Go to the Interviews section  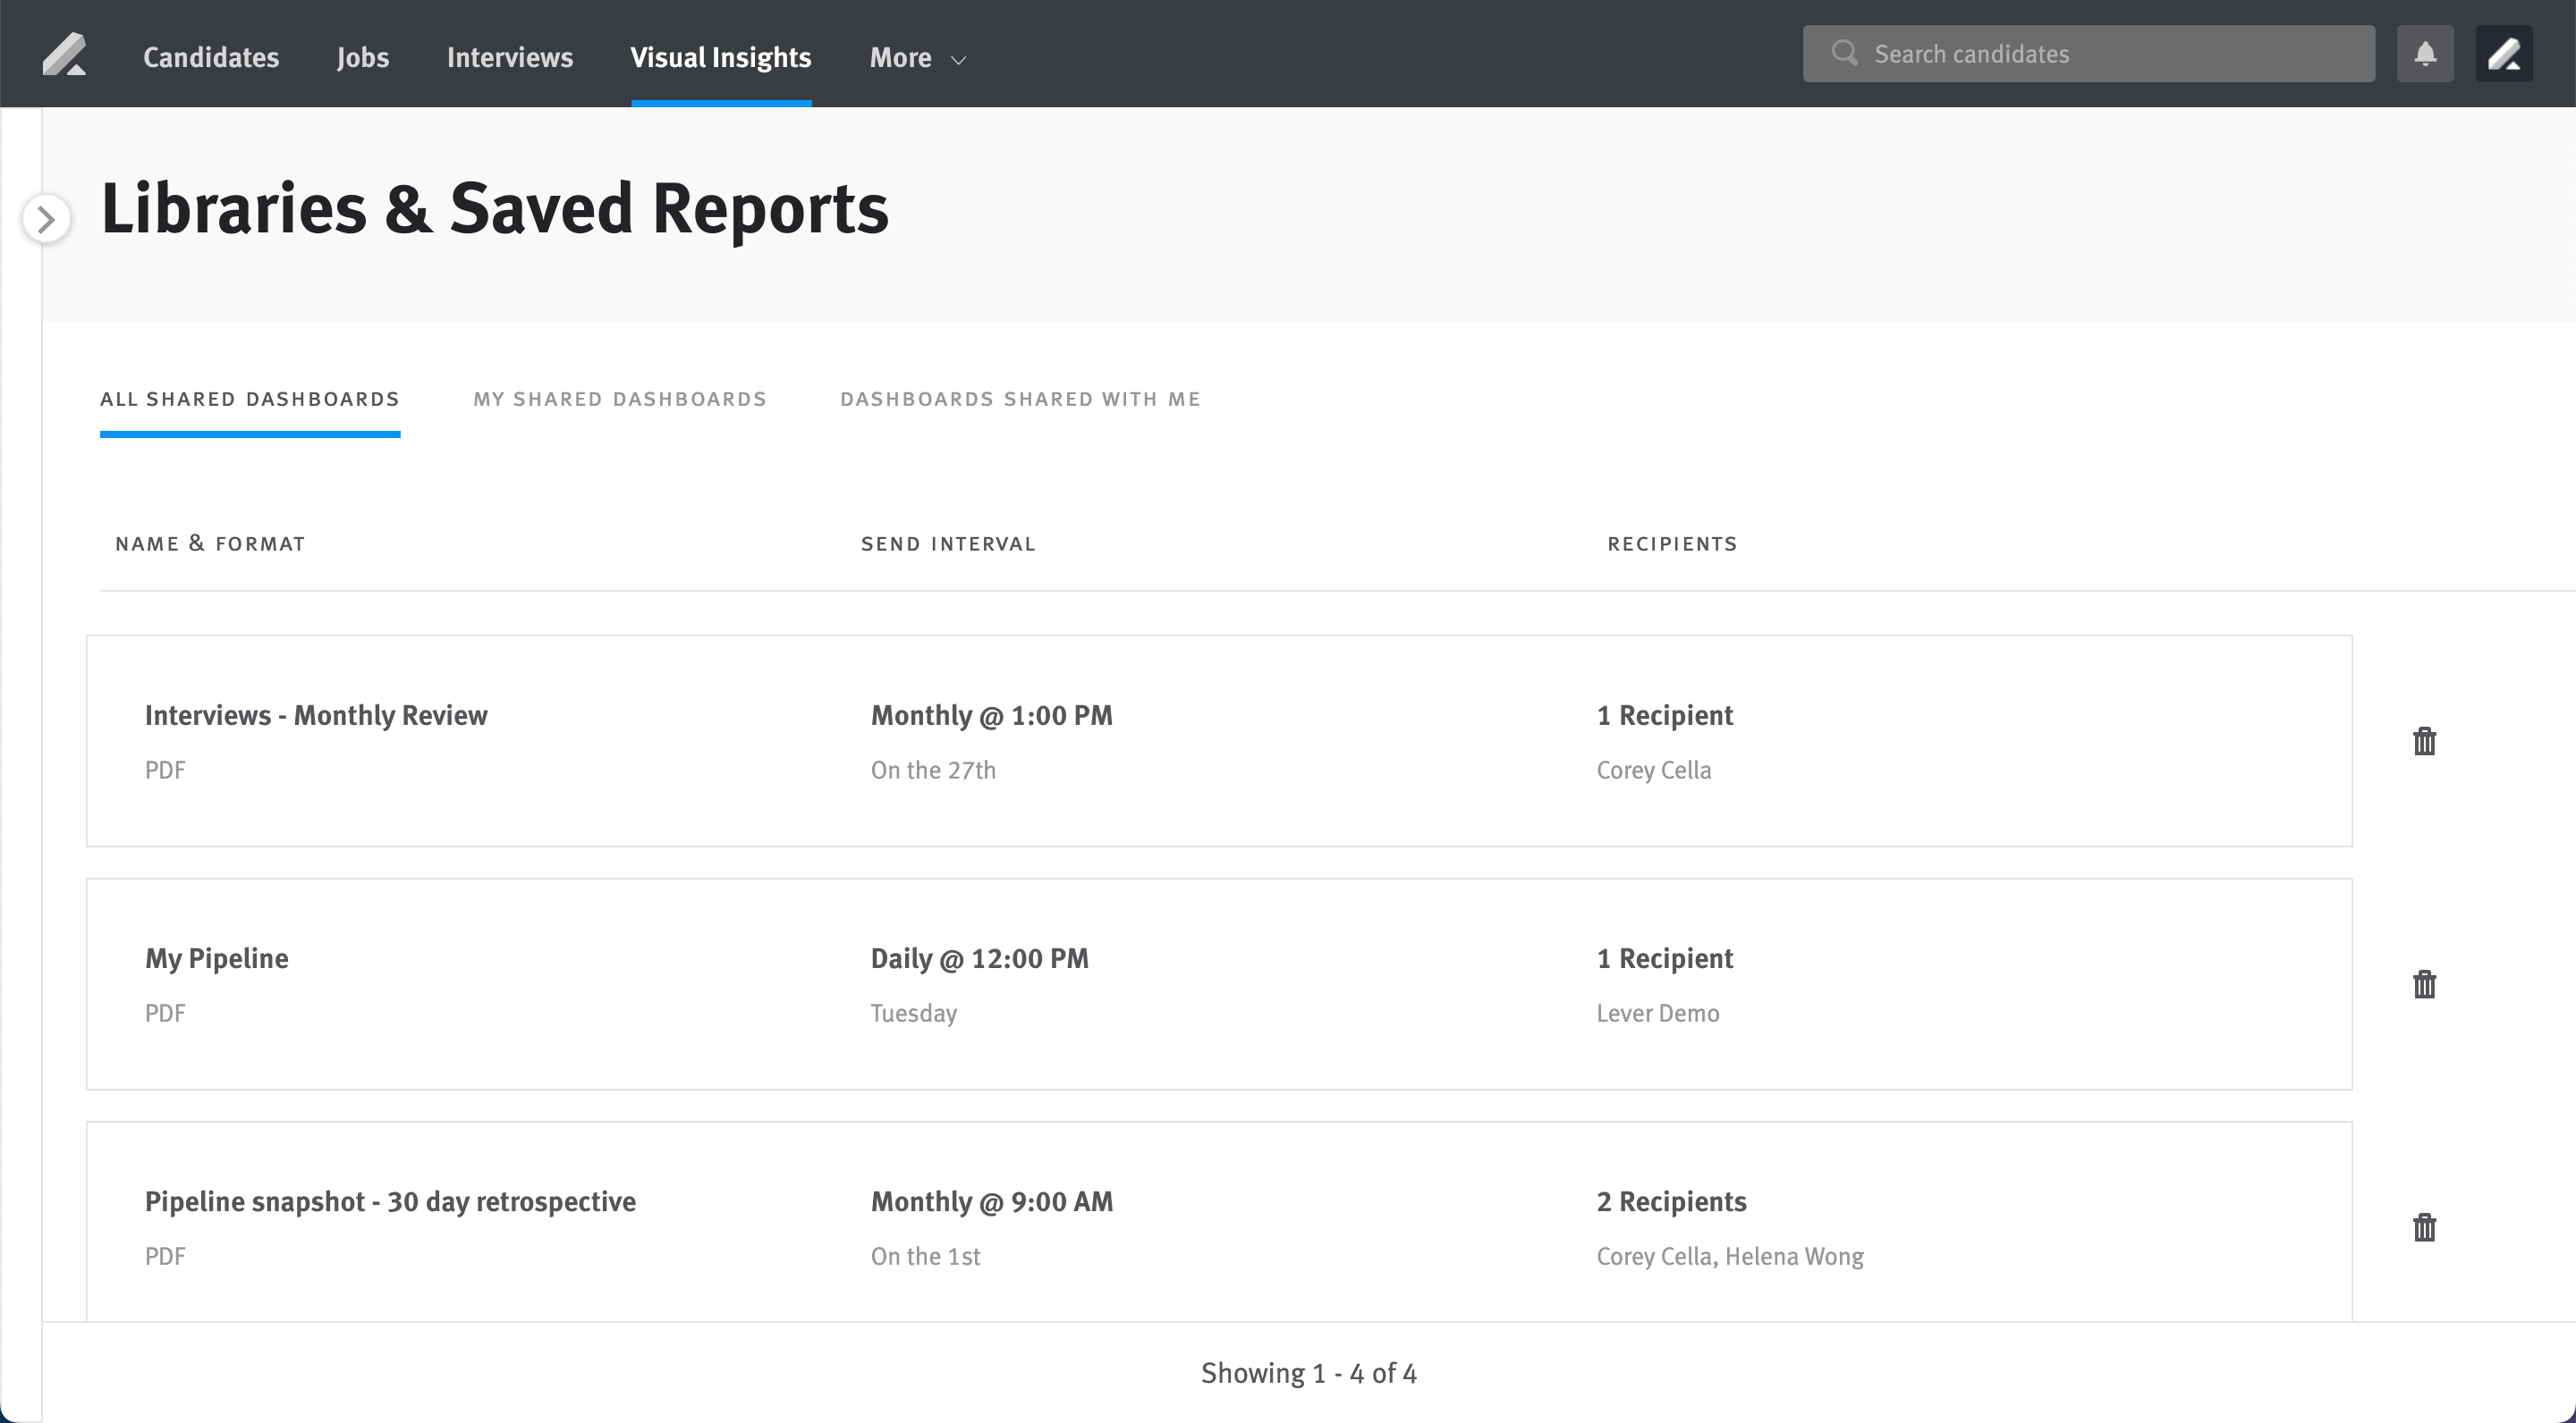[510, 57]
